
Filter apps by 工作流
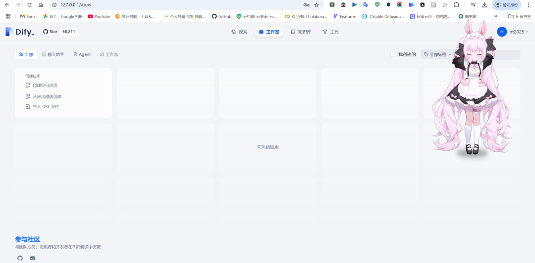click(109, 54)
